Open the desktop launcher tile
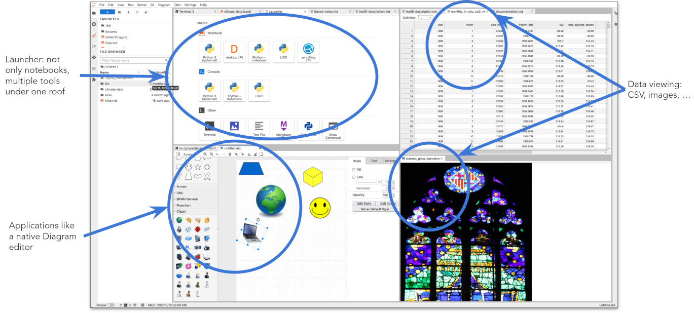The height and width of the screenshot is (313, 694). point(234,52)
